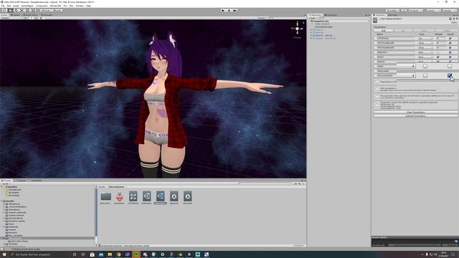Switch to the Game tab

coord(16,15)
